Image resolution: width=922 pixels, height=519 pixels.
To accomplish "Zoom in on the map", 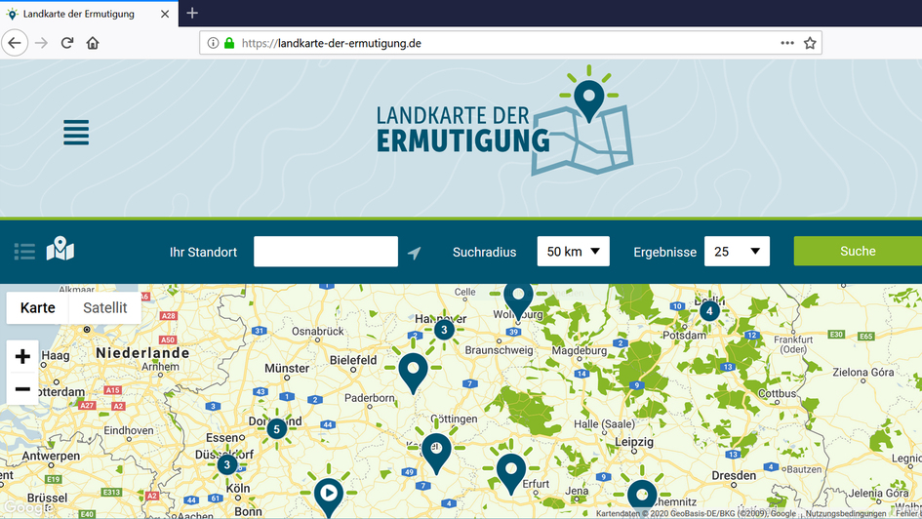I will pyautogui.click(x=22, y=356).
